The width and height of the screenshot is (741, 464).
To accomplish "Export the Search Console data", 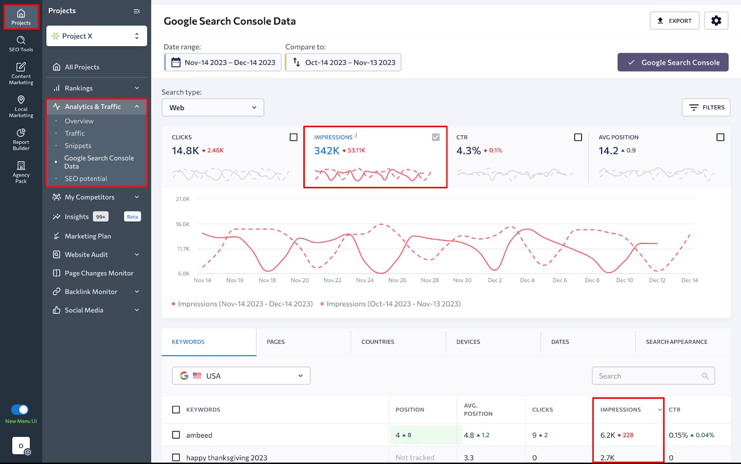I will click(674, 20).
